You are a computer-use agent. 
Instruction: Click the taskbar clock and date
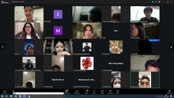(x=166, y=96)
